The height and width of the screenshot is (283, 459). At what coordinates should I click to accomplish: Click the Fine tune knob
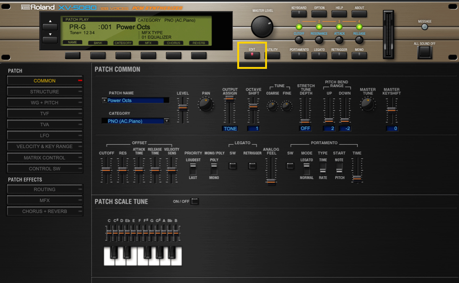(x=286, y=106)
